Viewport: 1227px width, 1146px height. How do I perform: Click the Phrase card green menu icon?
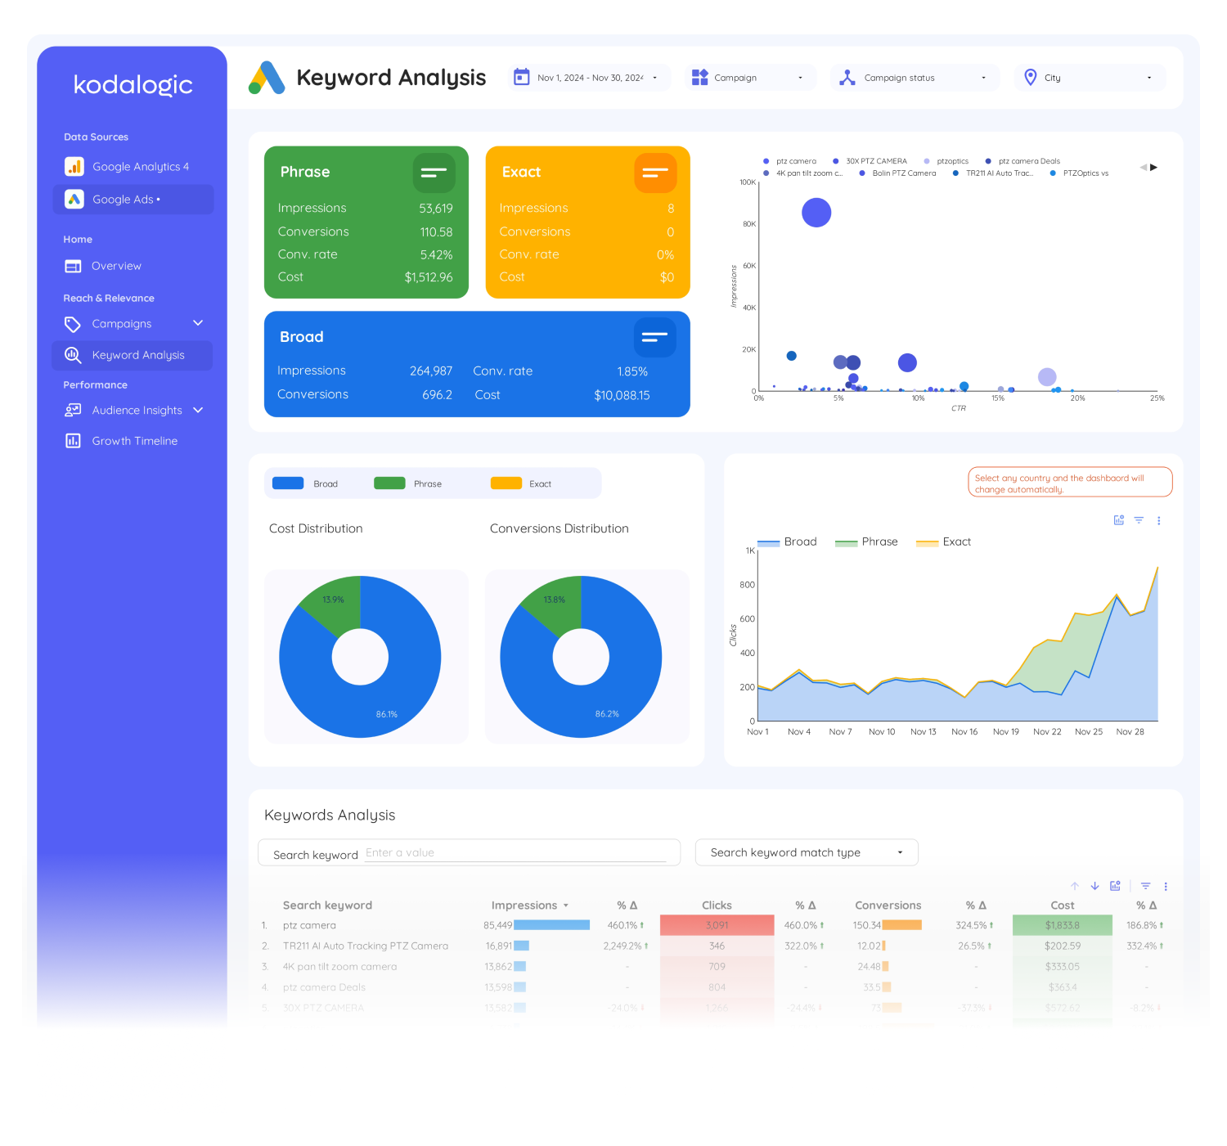(x=434, y=173)
